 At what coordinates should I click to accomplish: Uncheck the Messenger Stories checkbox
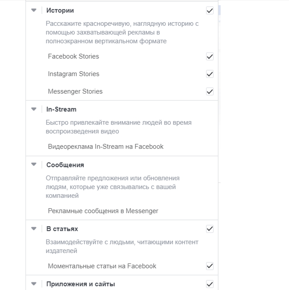(210, 92)
